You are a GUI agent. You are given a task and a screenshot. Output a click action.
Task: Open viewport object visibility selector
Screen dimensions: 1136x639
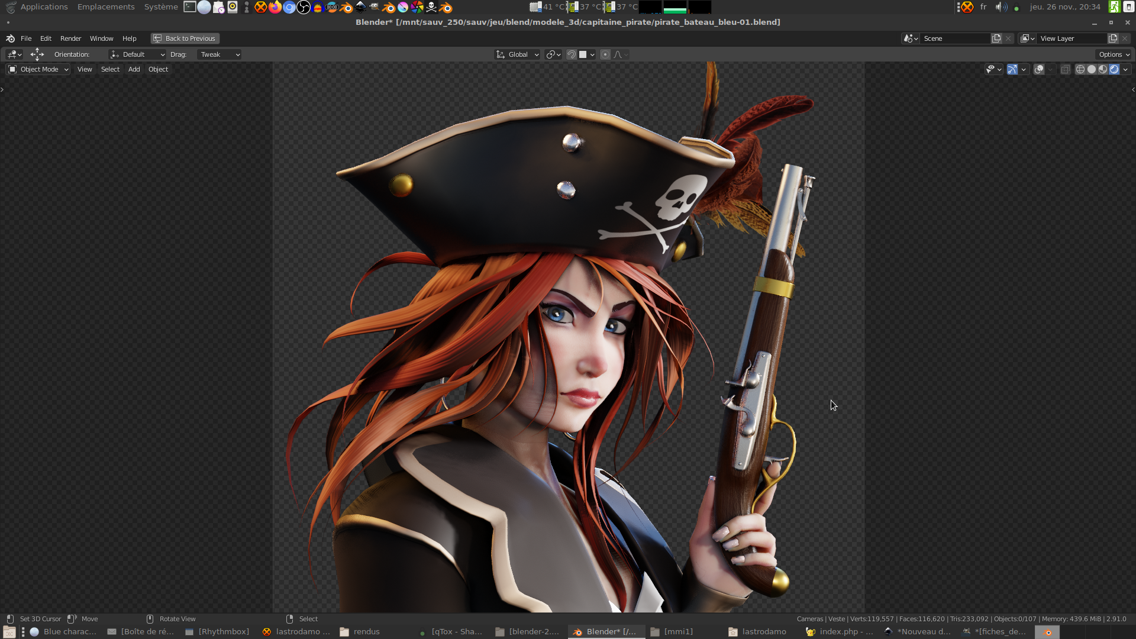[993, 69]
